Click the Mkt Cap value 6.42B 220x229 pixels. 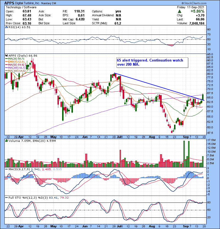[x=80, y=19]
